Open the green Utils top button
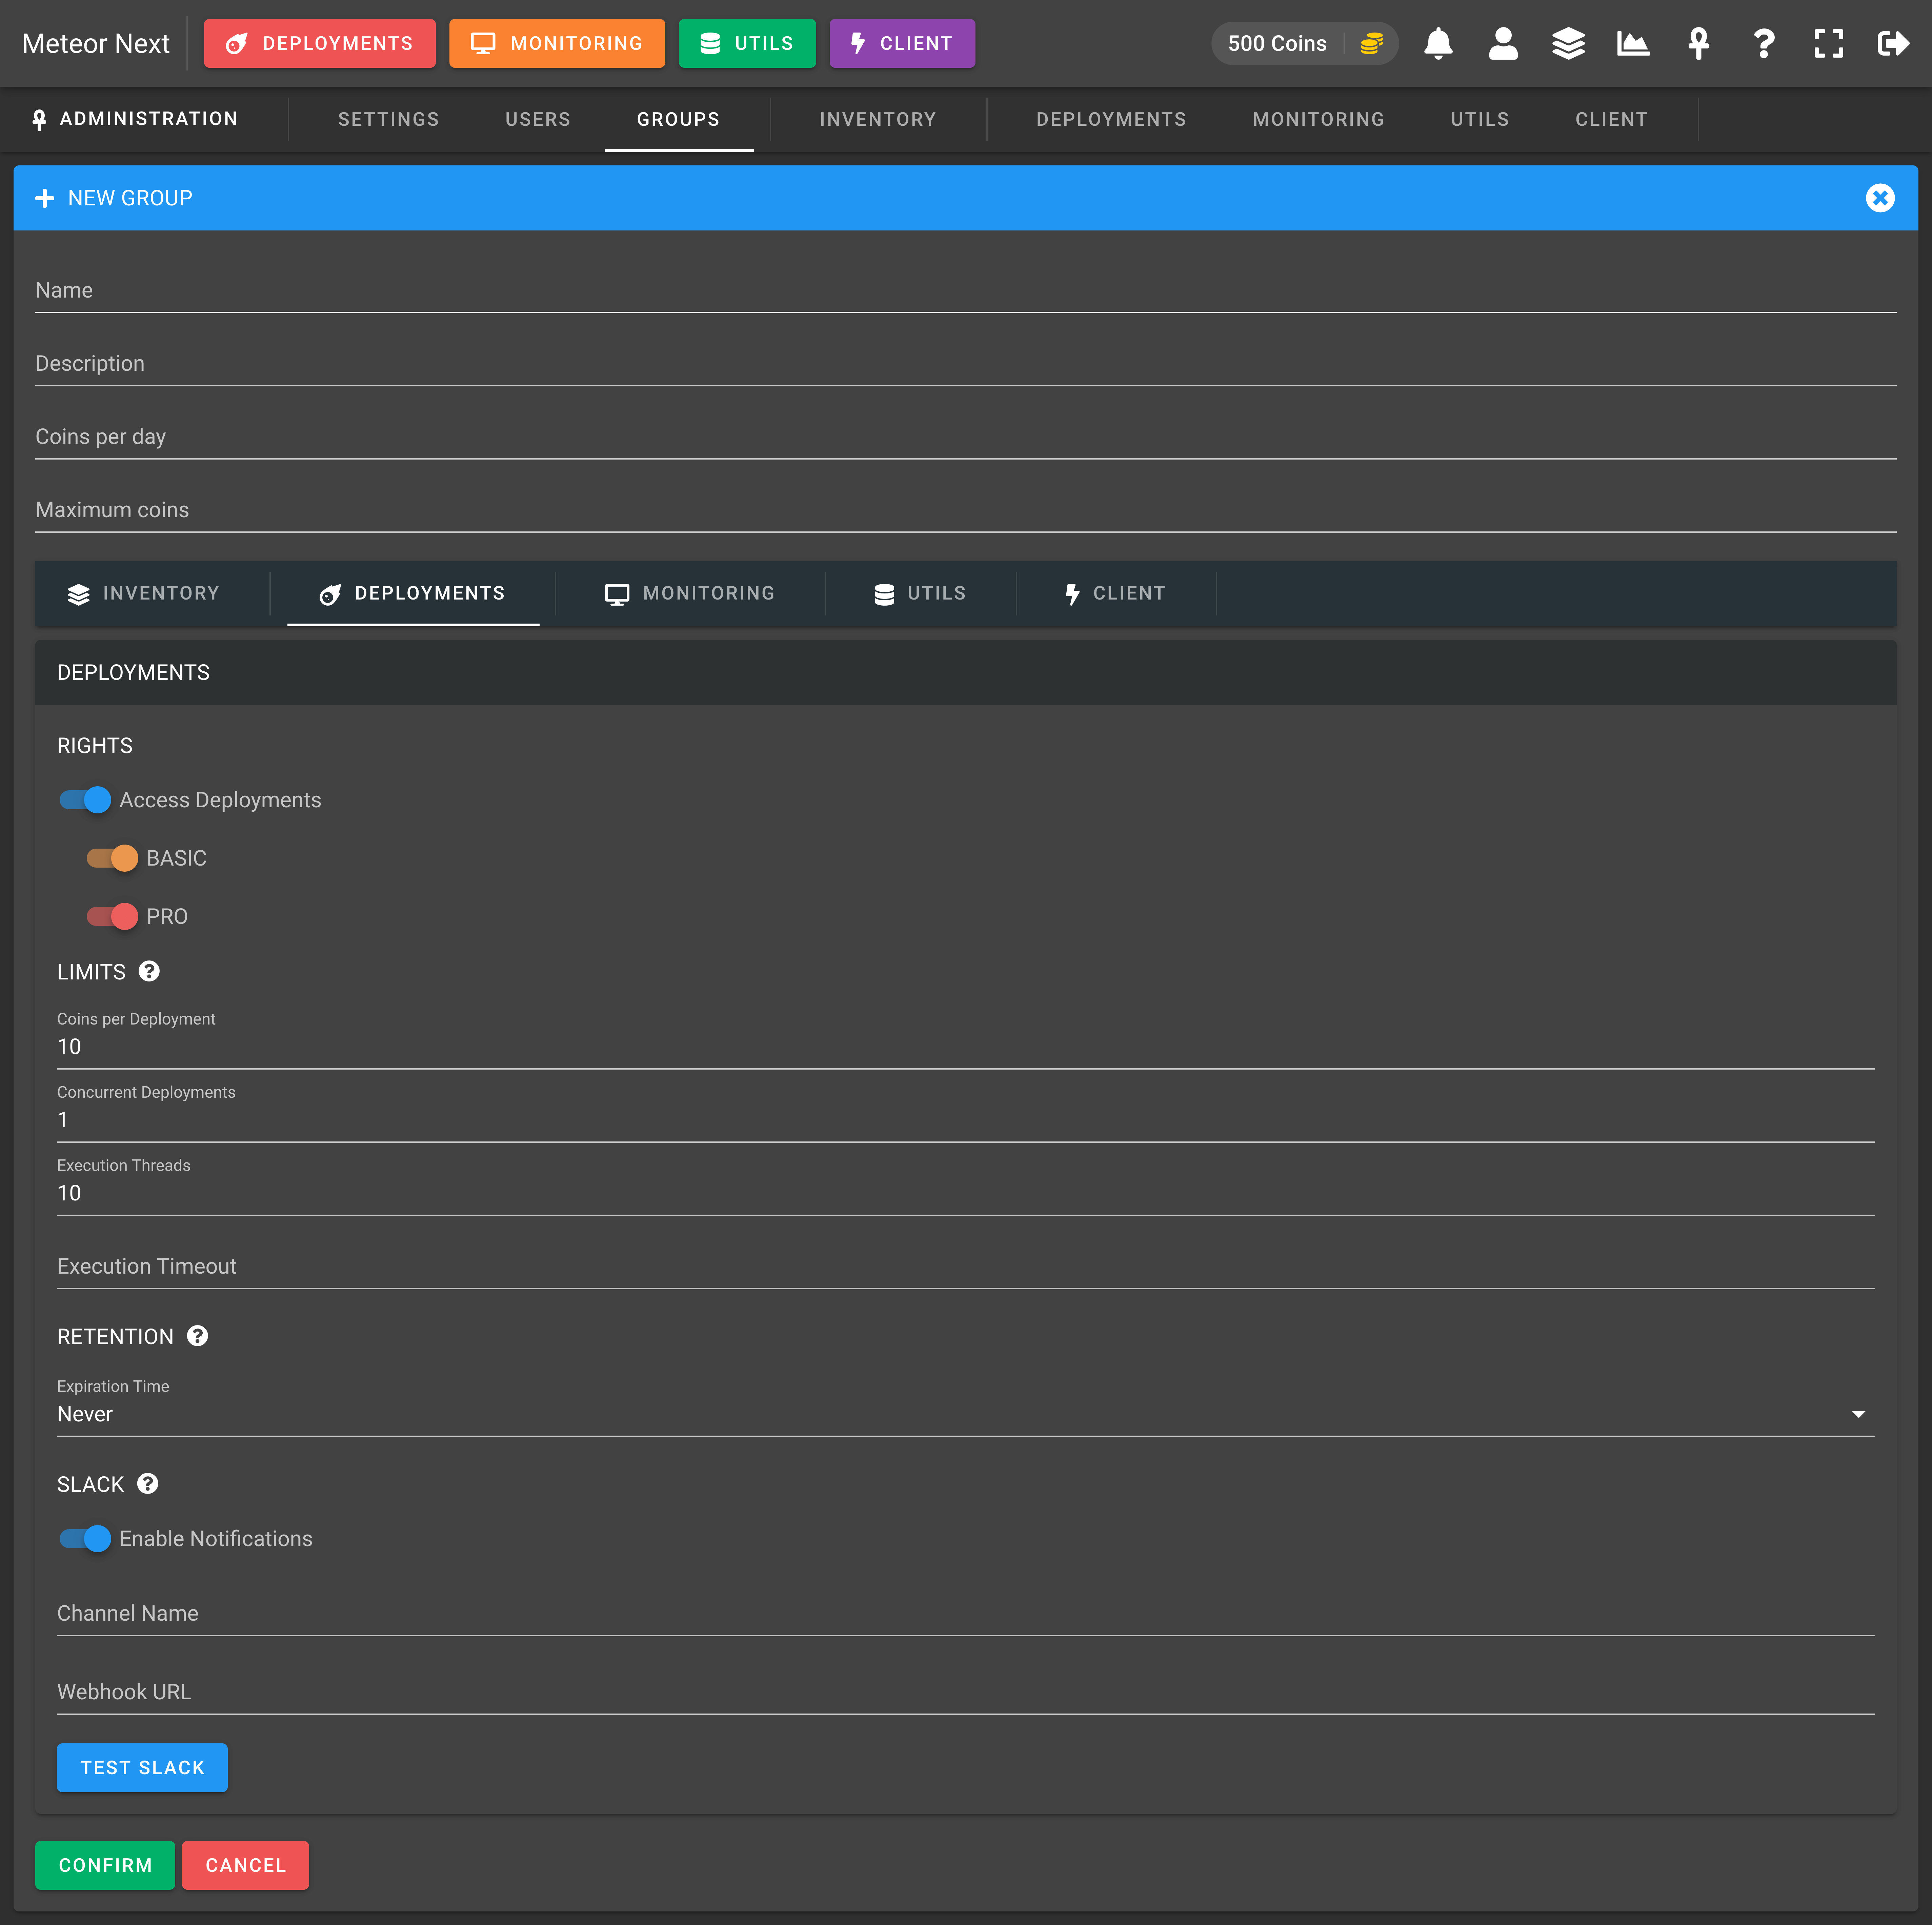Screen dimensions: 1932x1925 click(x=747, y=43)
